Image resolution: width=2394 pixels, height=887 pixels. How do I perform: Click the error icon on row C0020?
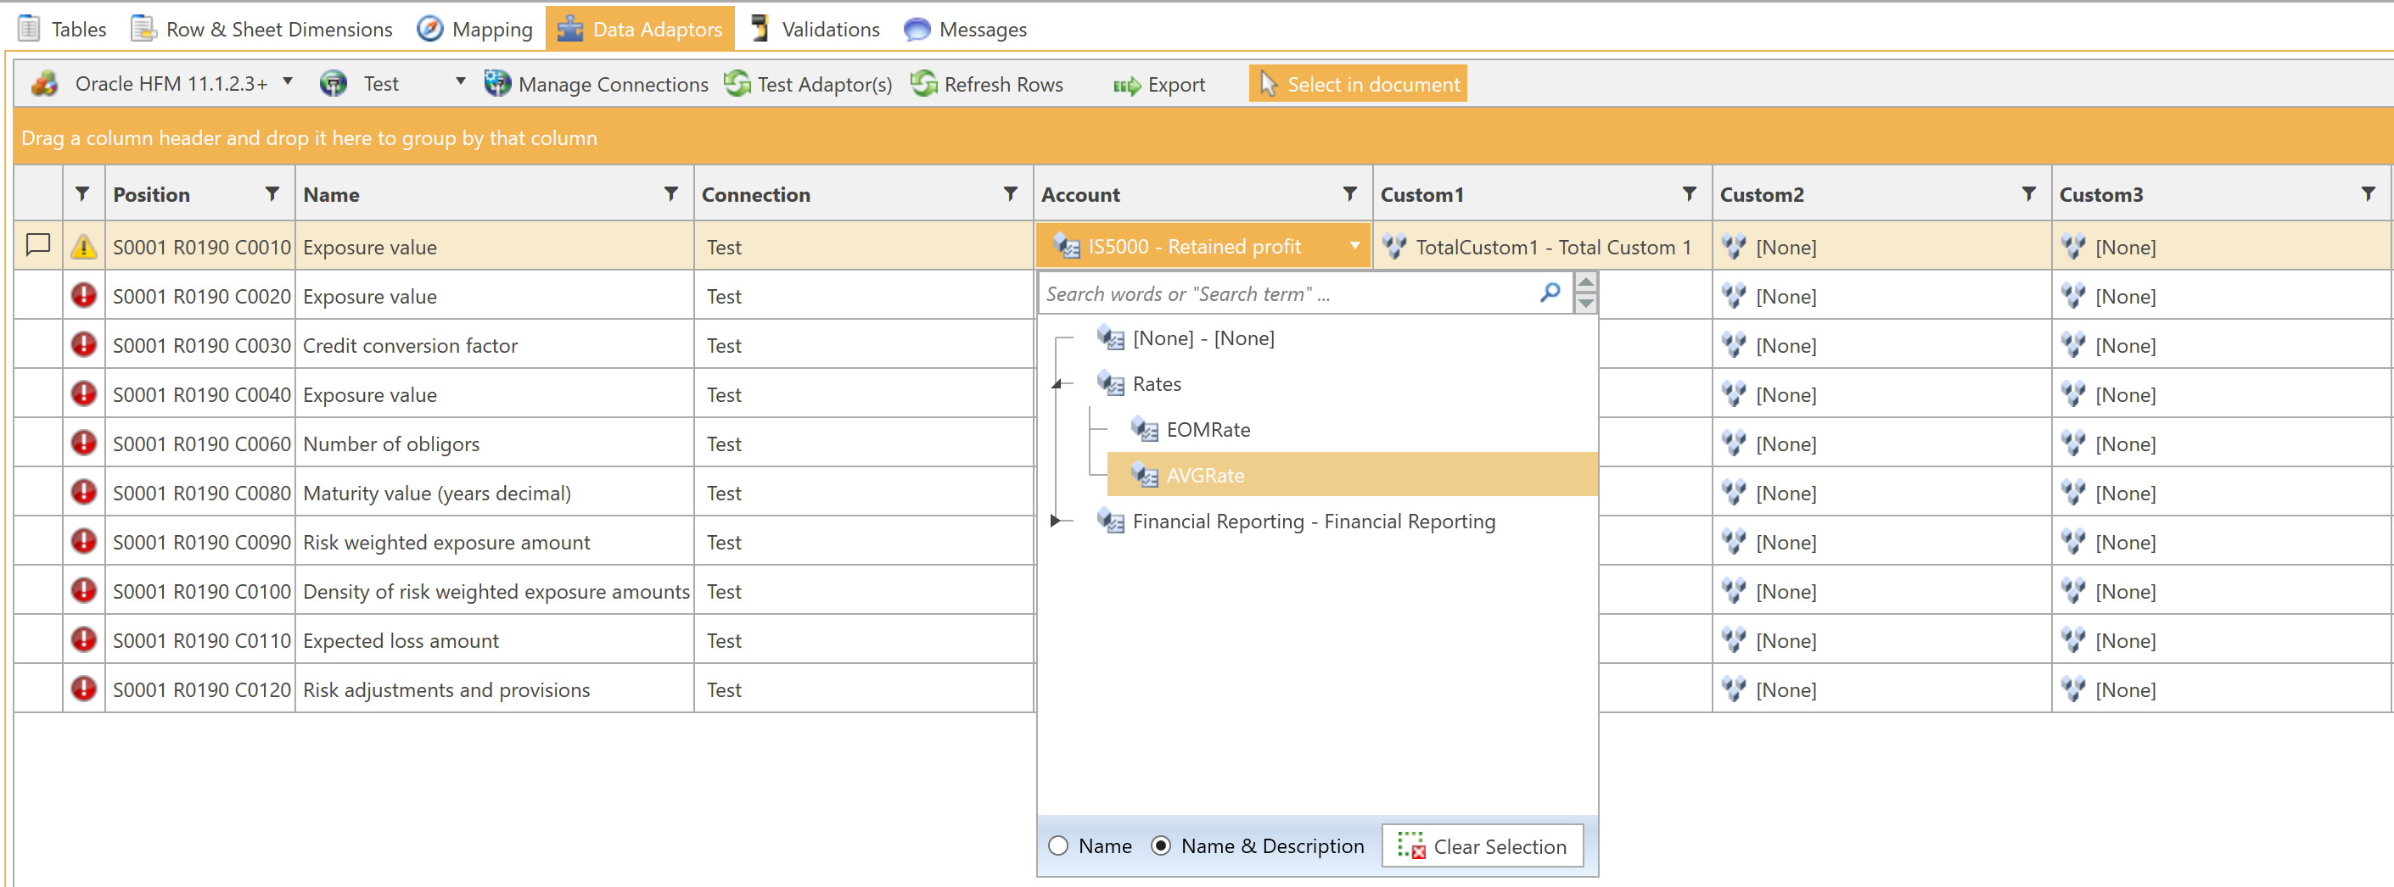tap(84, 295)
